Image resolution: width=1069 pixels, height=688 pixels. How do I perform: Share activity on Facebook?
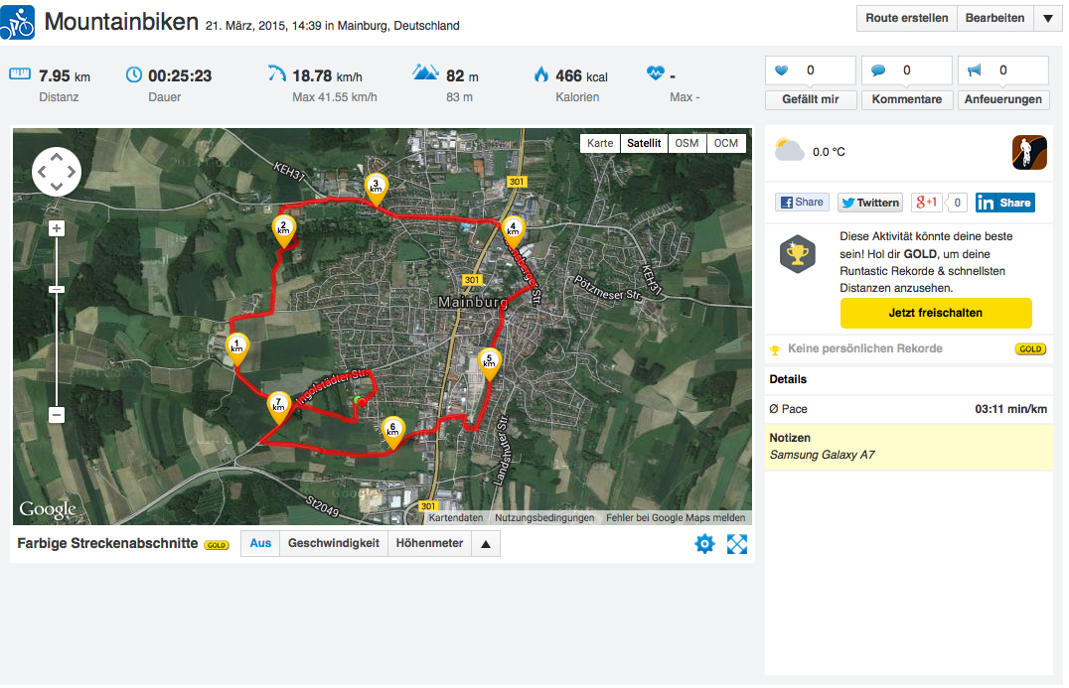coord(802,203)
